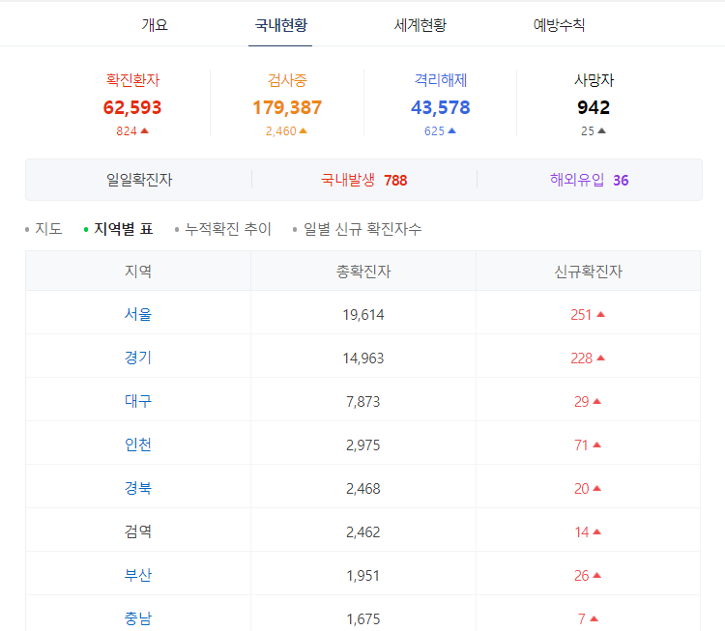Click 경기 total value 14,963
This screenshot has height=631, width=725.
pos(362,359)
